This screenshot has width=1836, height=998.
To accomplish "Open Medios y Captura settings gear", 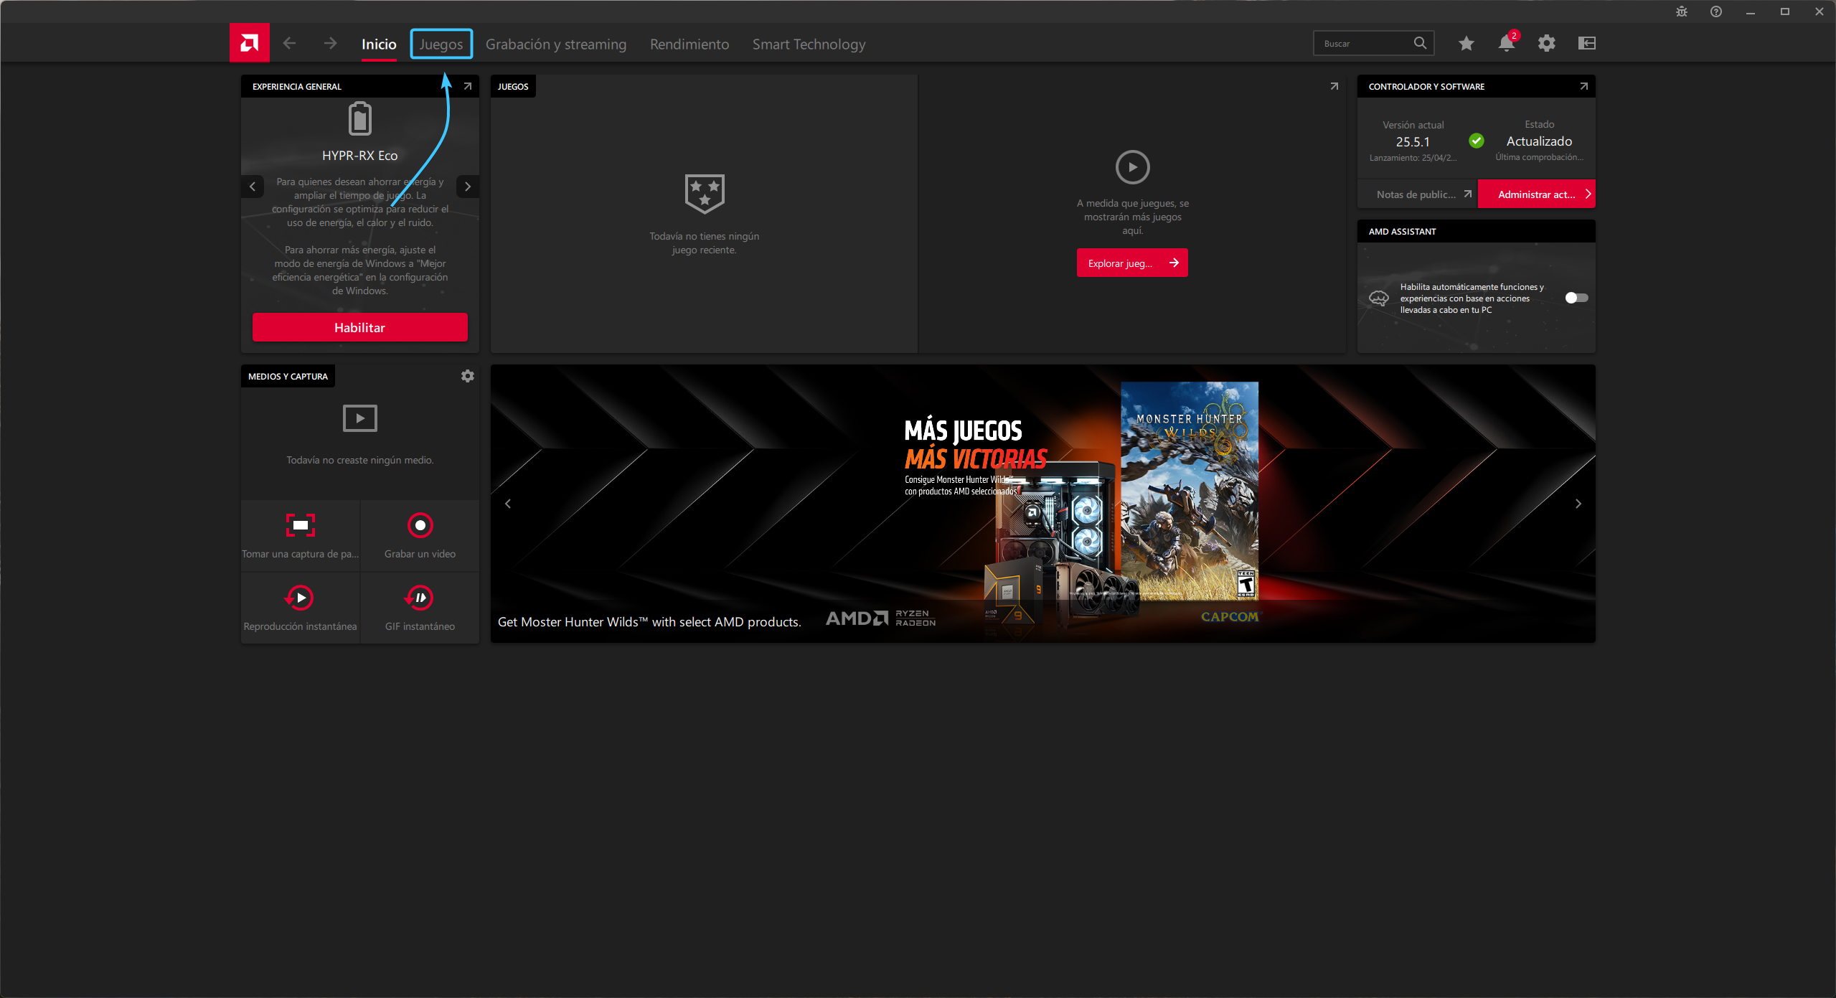I will pyautogui.click(x=467, y=376).
